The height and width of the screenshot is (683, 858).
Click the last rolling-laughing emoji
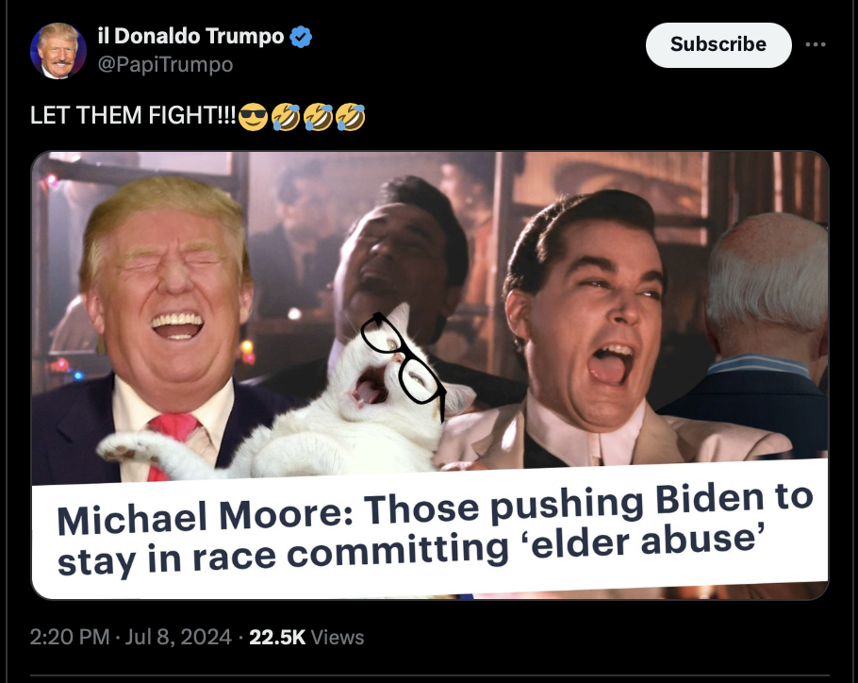click(350, 117)
